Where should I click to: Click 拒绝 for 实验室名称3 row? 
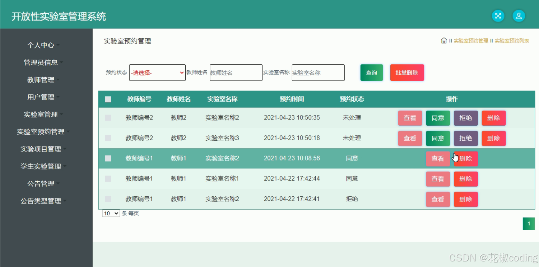[x=466, y=138]
